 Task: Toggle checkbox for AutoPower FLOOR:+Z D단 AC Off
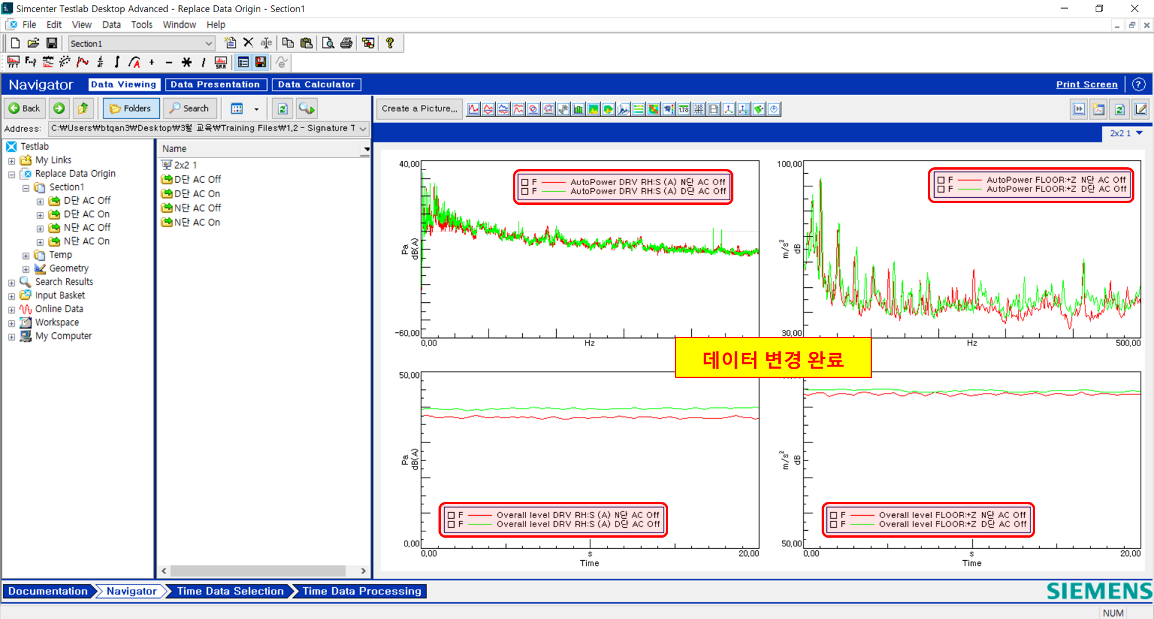pos(941,189)
